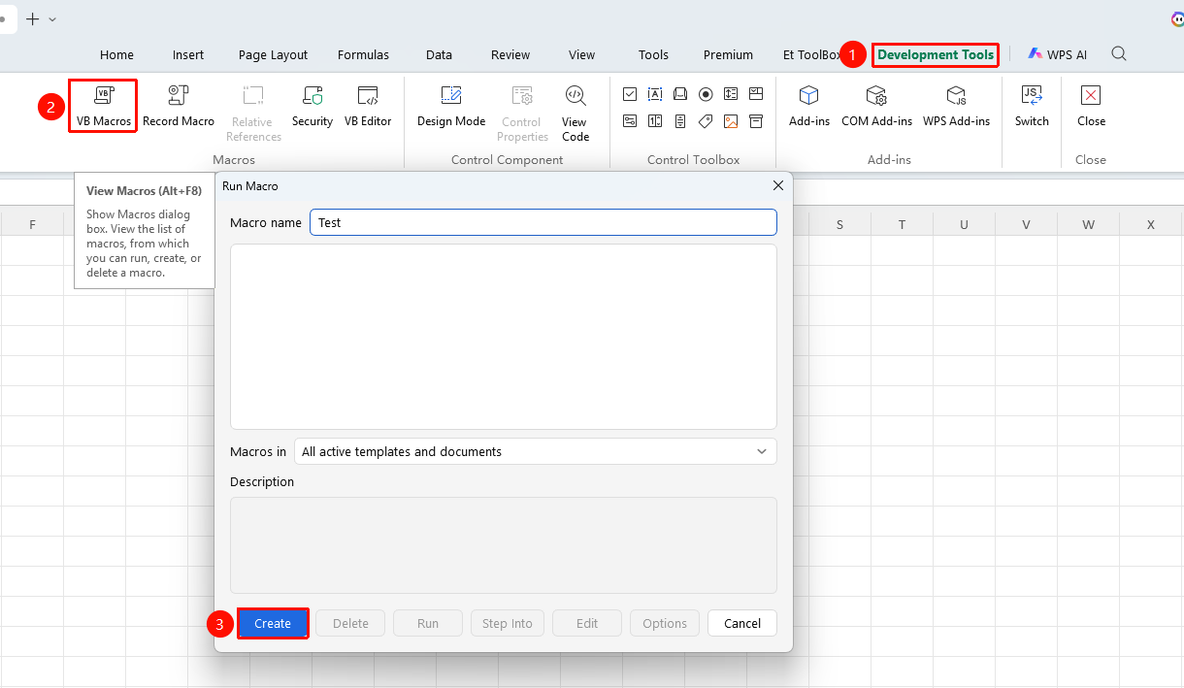This screenshot has width=1184, height=688.
Task: Insert a text box control
Action: click(655, 94)
